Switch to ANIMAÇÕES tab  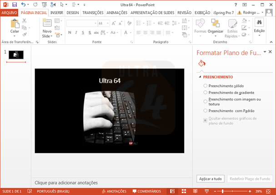point(117,13)
